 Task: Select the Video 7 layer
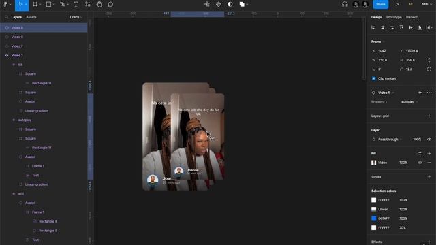pyautogui.click(x=44, y=46)
